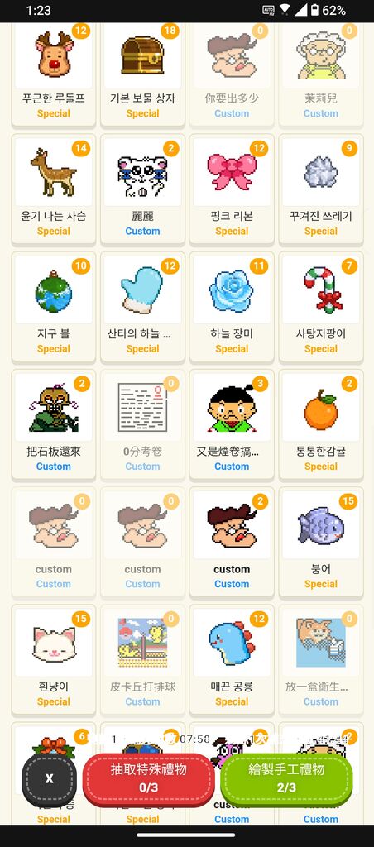Tap the Pikachu volleyball custom thumbnail
This screenshot has height=847, width=374.
tap(142, 641)
